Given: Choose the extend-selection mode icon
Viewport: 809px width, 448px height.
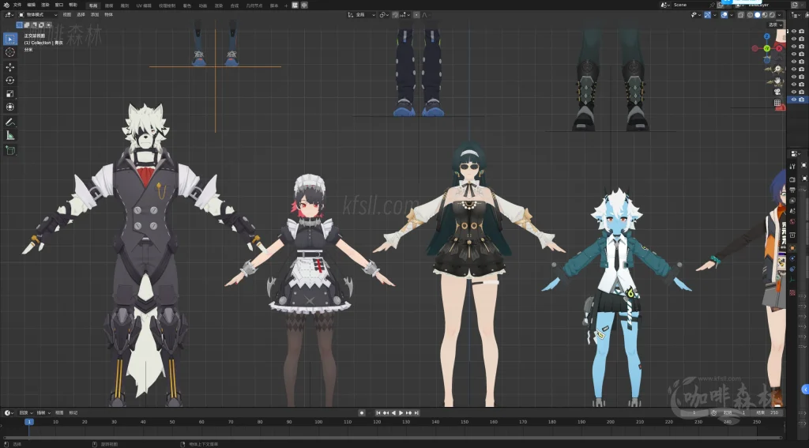Looking at the screenshot, I should coord(27,24).
